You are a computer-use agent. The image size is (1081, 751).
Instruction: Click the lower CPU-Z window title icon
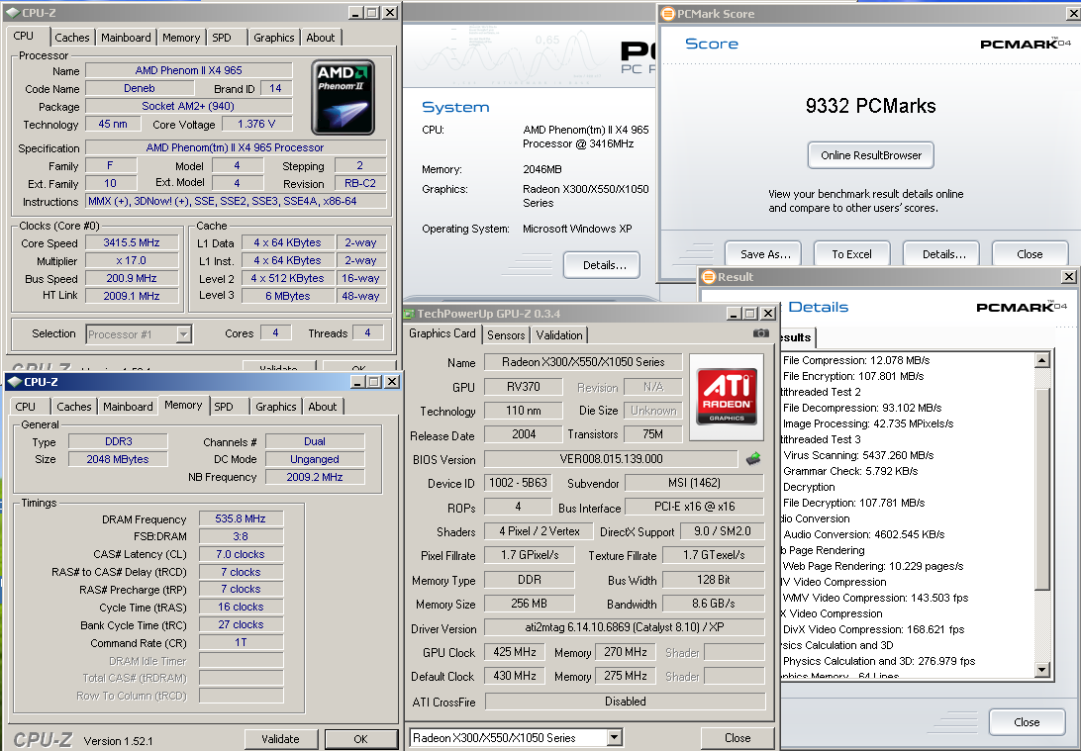(15, 382)
